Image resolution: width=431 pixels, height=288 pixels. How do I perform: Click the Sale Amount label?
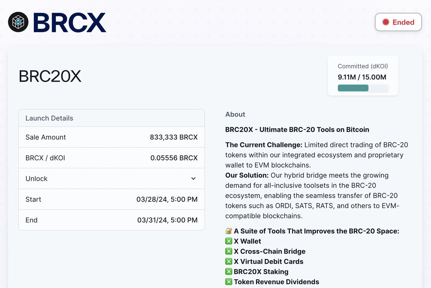46,137
